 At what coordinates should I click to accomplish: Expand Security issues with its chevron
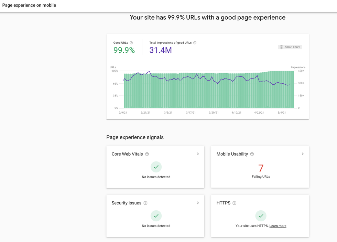pyautogui.click(x=198, y=203)
